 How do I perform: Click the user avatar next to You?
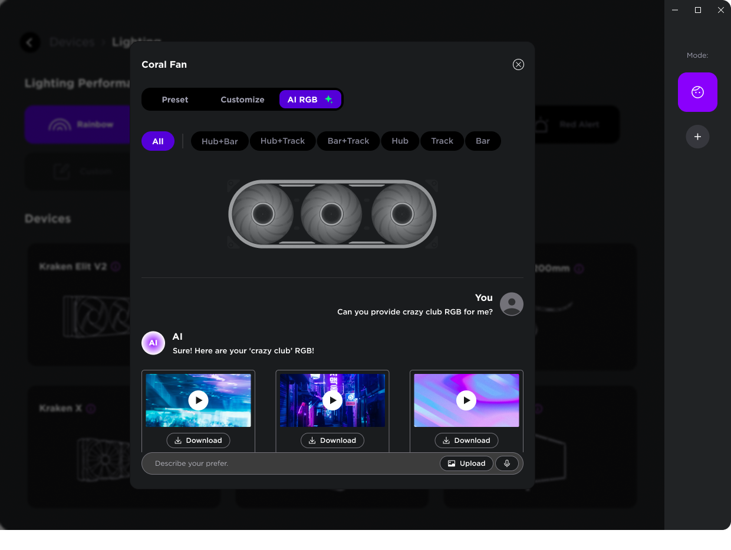click(512, 304)
